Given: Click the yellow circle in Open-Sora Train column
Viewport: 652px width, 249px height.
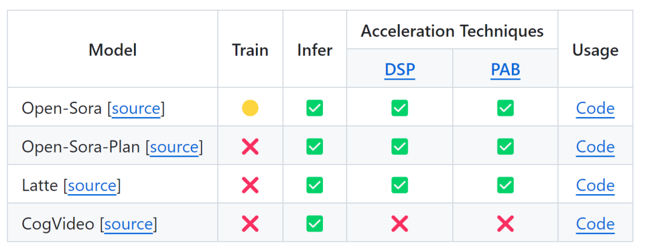Looking at the screenshot, I should [250, 108].
